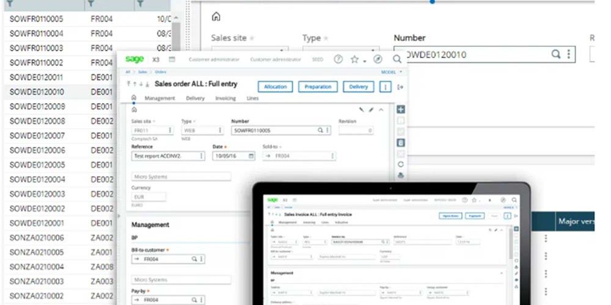The image size is (611, 305).
Task: Click the Bill-to customer FR004 field
Action: coord(168,259)
